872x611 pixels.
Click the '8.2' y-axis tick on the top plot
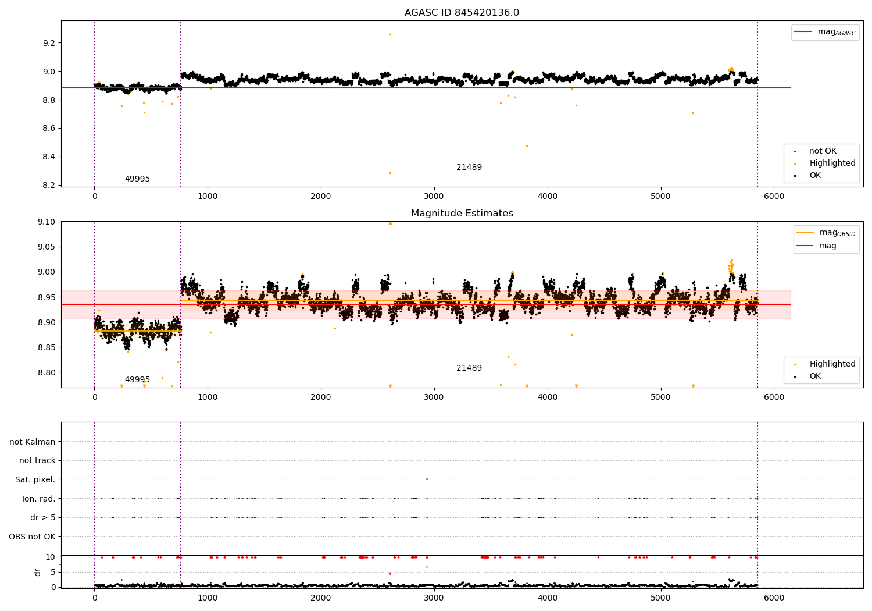pyautogui.click(x=49, y=186)
